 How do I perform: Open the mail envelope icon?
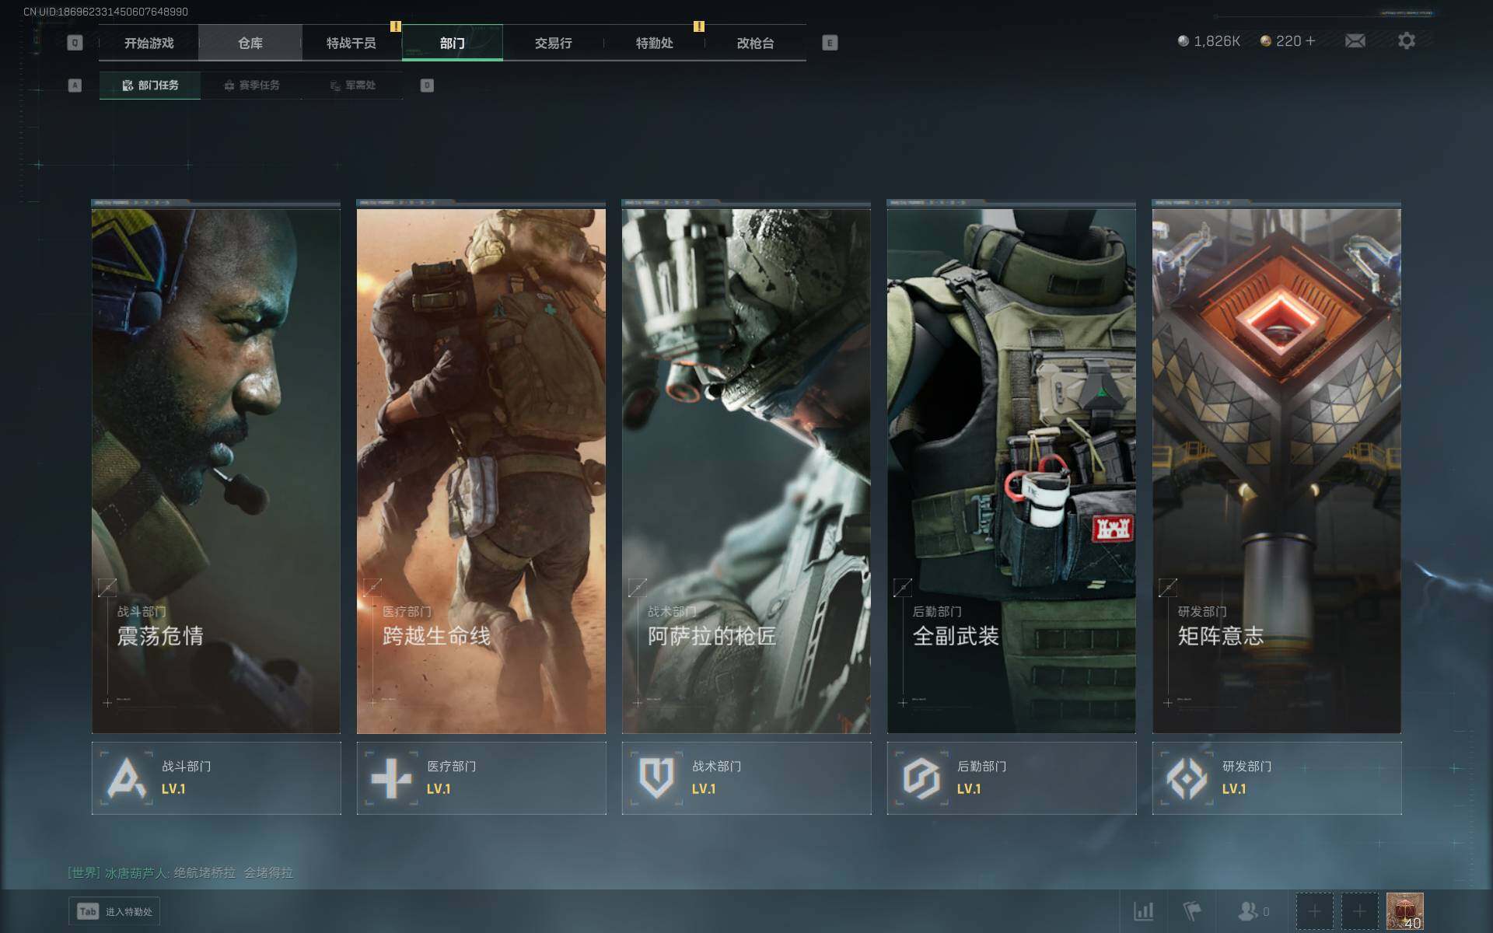(x=1355, y=41)
